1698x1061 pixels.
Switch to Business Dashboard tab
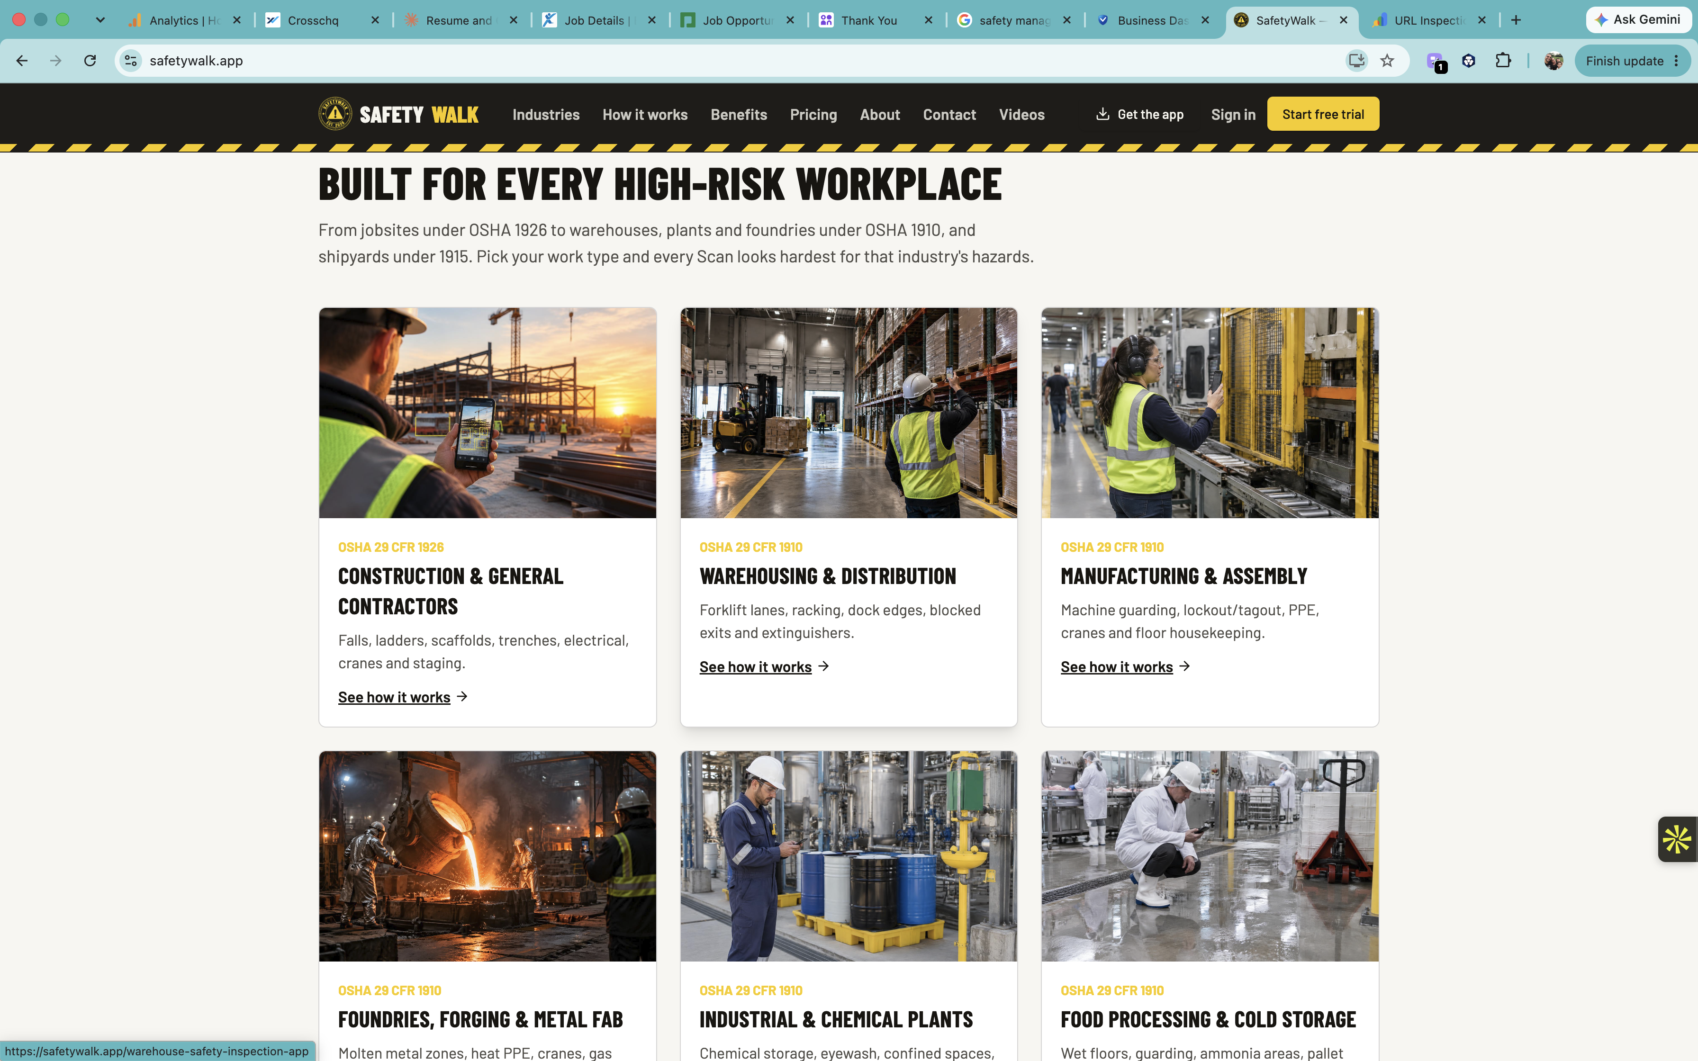tap(1152, 20)
